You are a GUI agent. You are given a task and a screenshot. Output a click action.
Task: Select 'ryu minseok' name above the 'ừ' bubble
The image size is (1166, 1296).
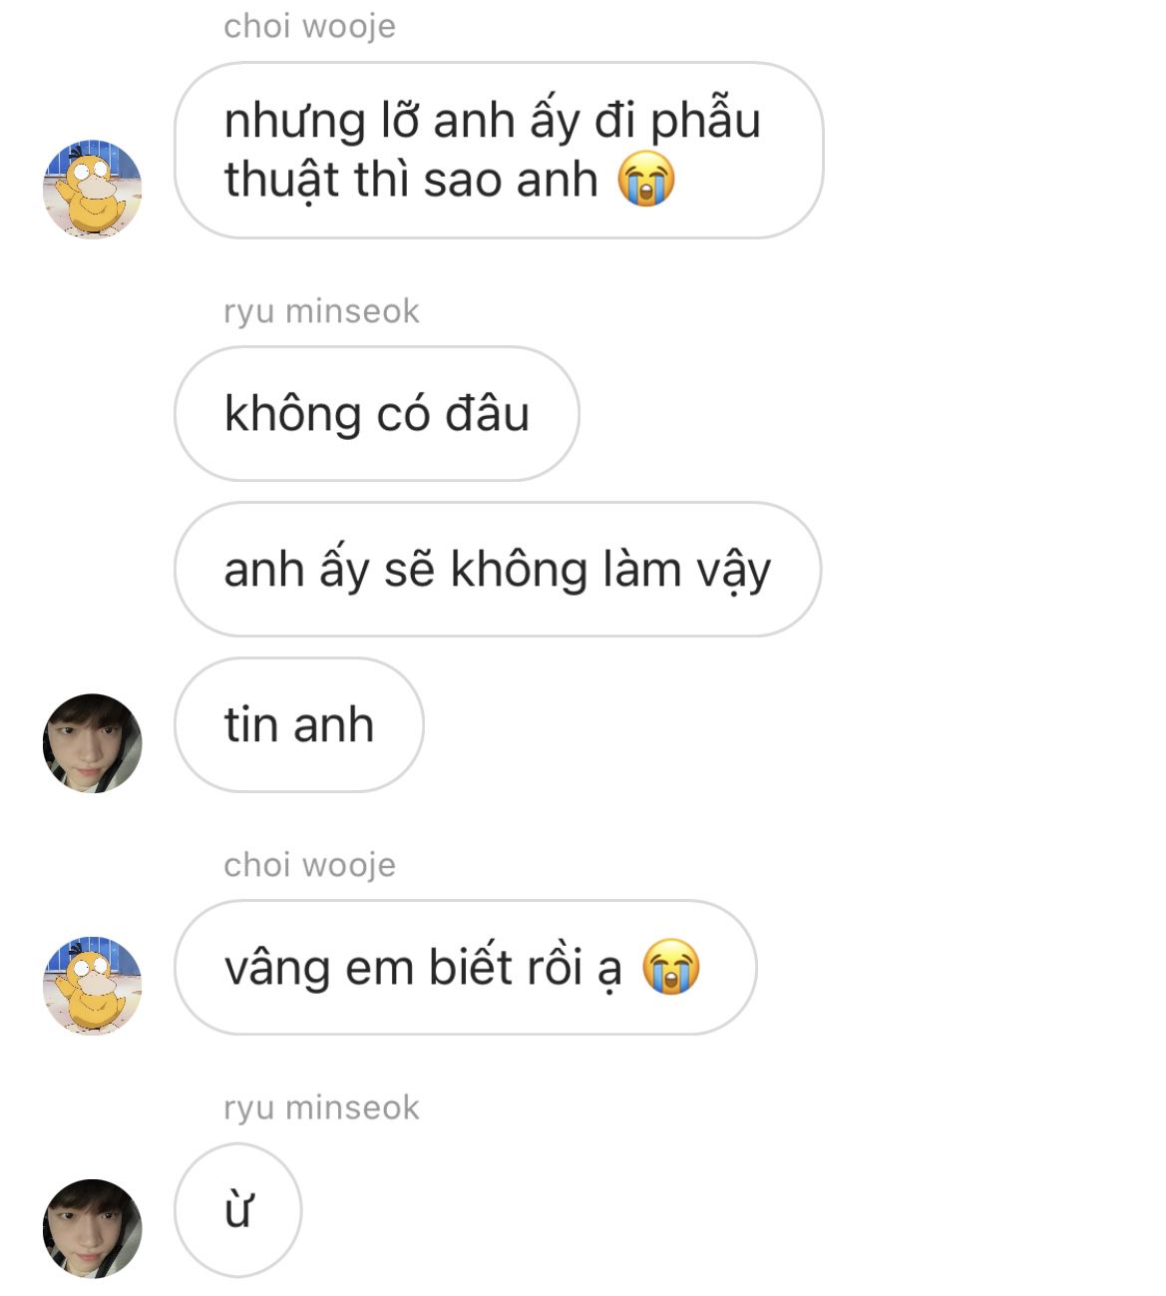321,1107
